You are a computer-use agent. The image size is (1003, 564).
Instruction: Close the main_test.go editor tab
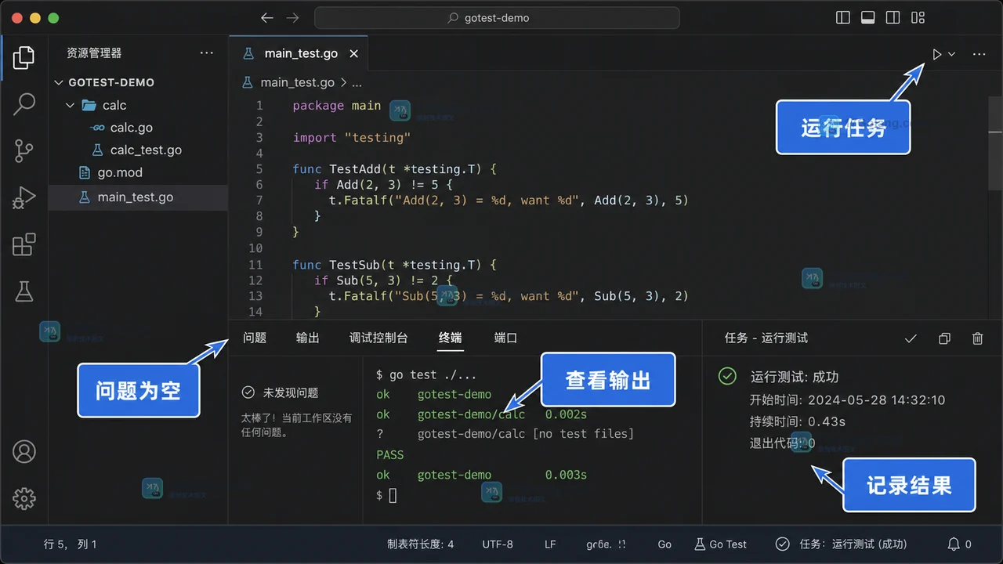pos(354,53)
